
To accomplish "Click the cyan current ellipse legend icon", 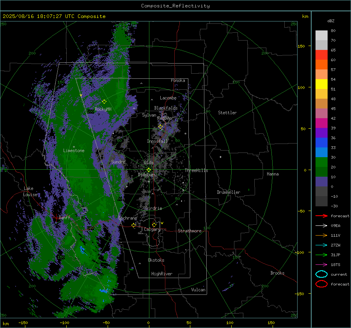I will (321, 274).
